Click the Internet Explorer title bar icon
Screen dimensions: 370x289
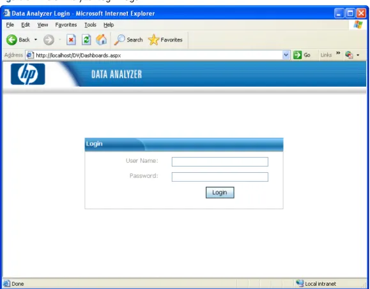pos(6,13)
